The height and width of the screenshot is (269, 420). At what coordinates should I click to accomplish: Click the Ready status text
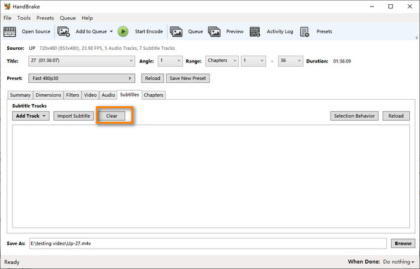pyautogui.click(x=12, y=262)
